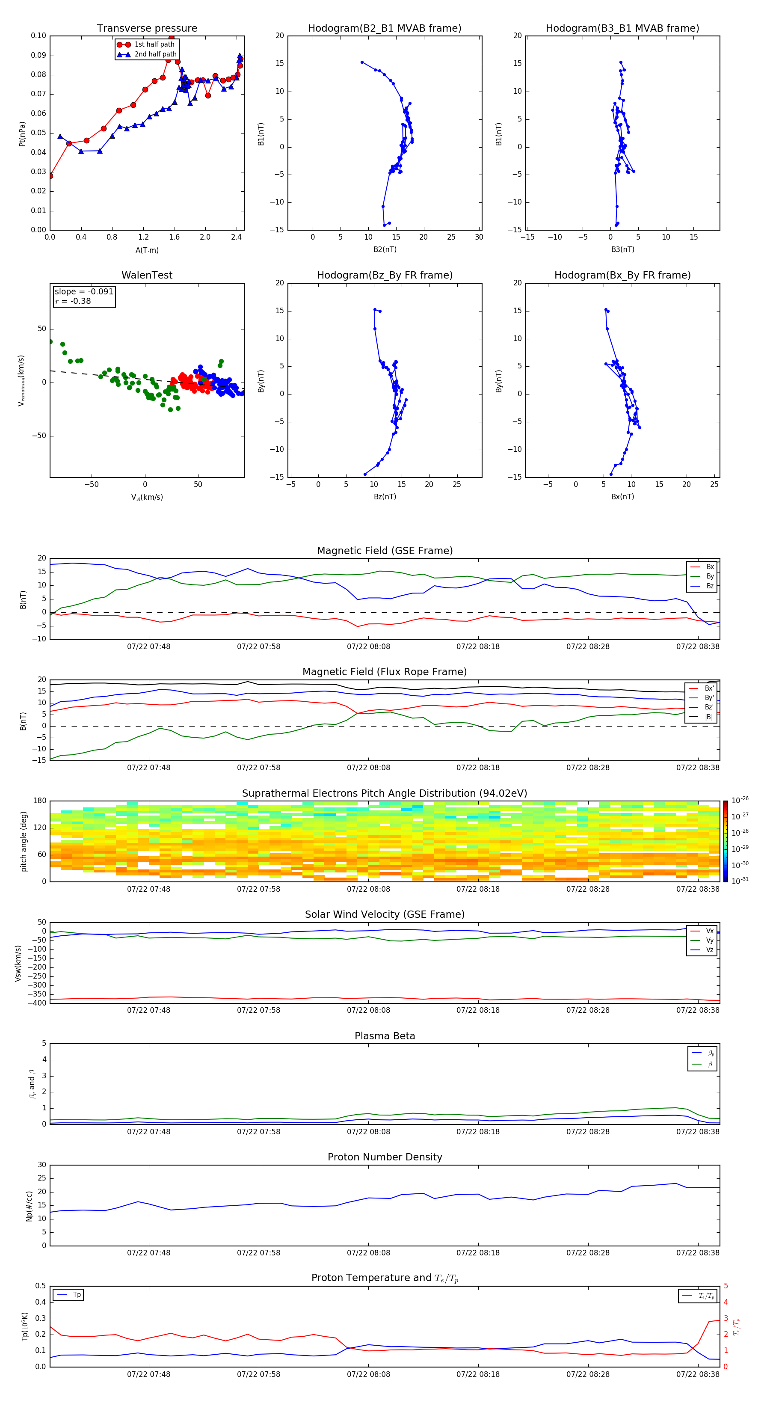
Task: Click the 'B3(nT)' x-axis label
Action: tap(622, 249)
